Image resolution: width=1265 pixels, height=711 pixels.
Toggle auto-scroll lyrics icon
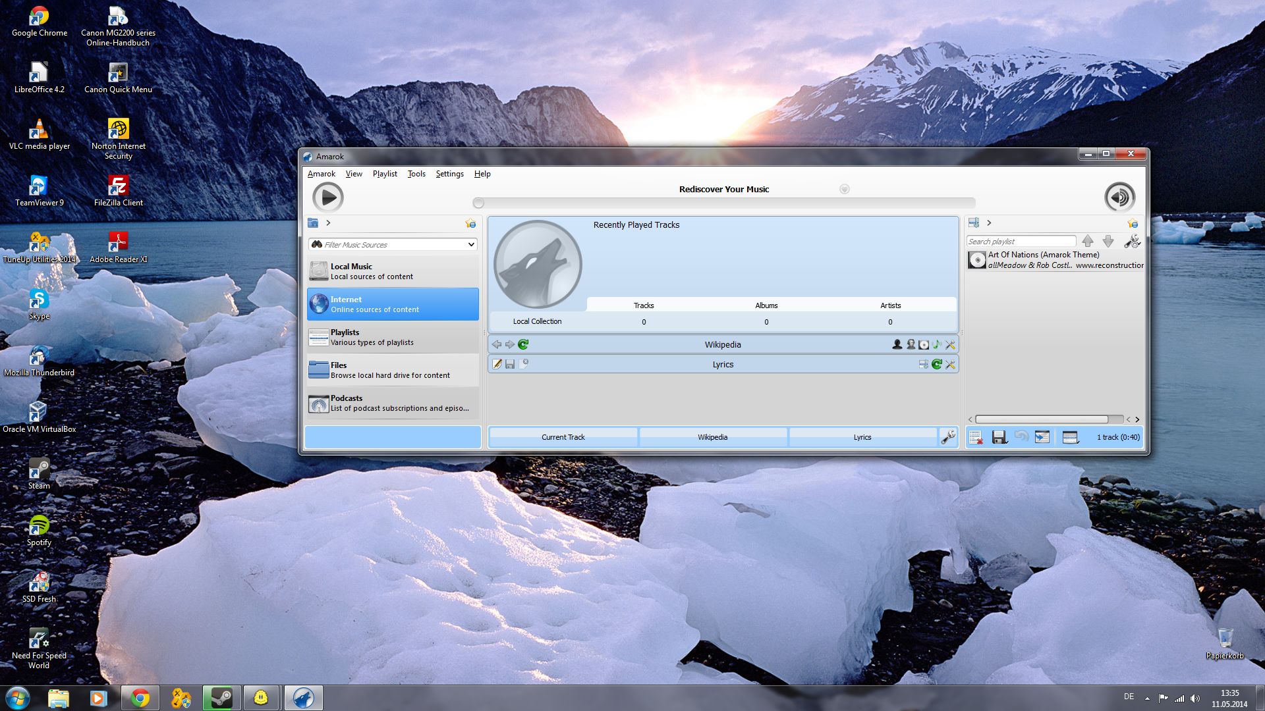click(923, 364)
